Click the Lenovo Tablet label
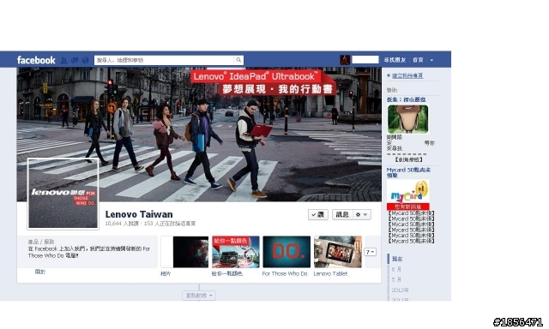The image size is (549, 329). (x=330, y=274)
